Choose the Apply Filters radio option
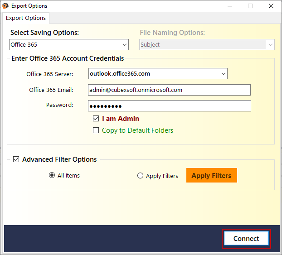This screenshot has width=282, height=255. [140, 176]
